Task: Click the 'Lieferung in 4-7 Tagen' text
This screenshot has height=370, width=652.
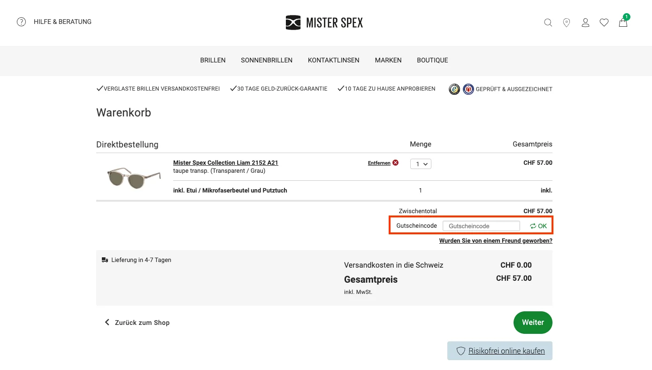Action: tap(141, 260)
